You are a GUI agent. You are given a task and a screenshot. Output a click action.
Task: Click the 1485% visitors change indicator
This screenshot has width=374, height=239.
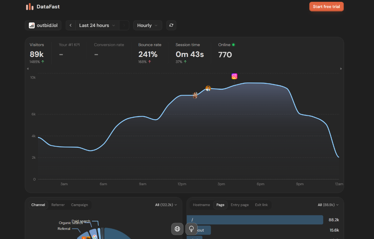coord(37,62)
